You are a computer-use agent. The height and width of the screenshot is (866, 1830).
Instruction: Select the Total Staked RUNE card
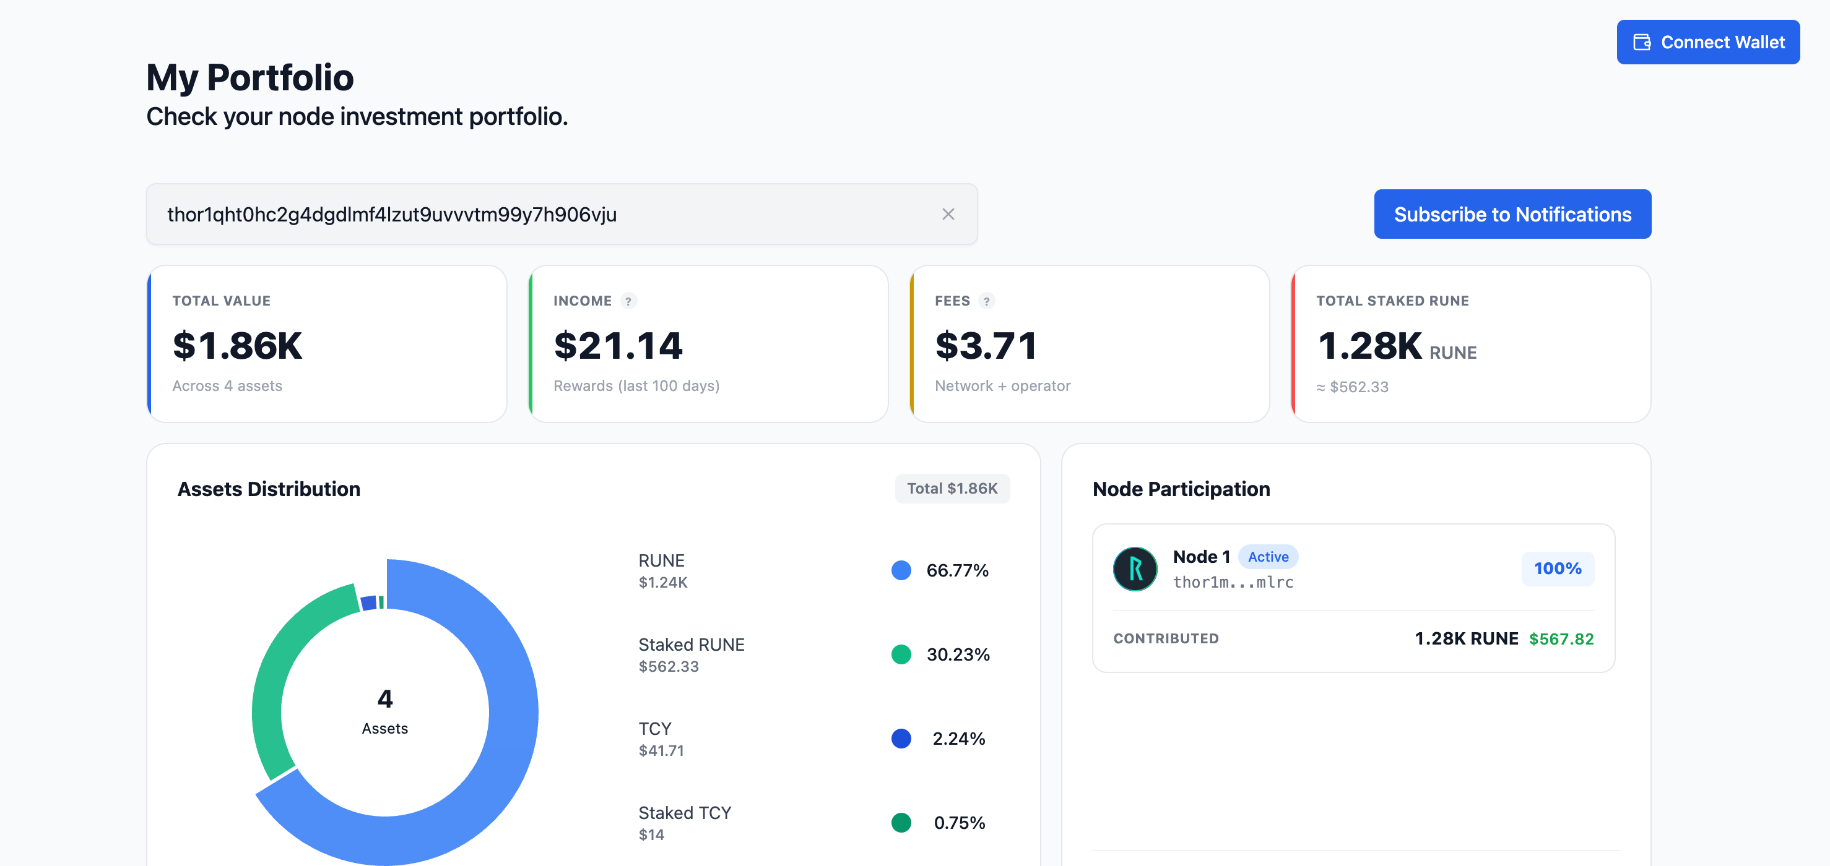[x=1470, y=345]
